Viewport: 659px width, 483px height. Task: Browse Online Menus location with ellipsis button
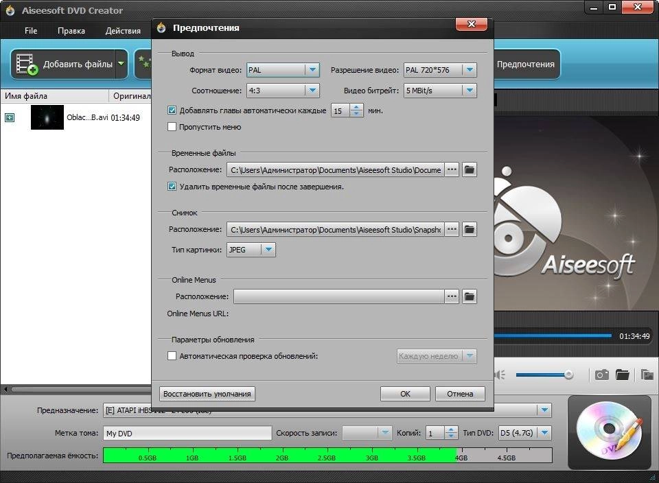452,296
